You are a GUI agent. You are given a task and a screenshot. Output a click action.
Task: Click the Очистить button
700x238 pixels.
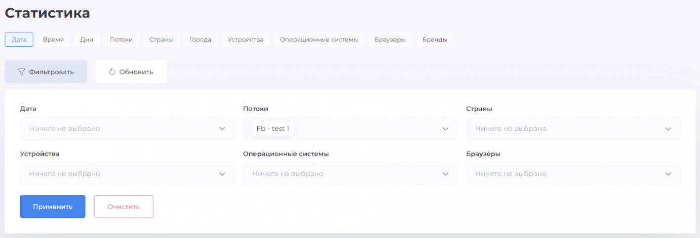point(124,206)
